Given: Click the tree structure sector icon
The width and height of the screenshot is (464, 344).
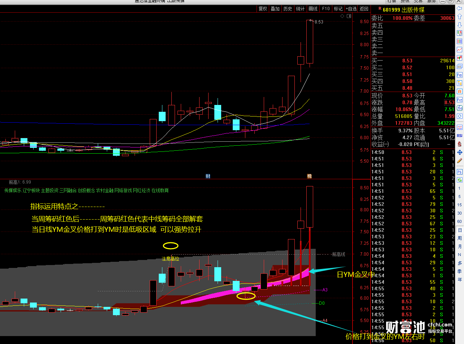Looking at the screenshot, I should click(x=460, y=83).
